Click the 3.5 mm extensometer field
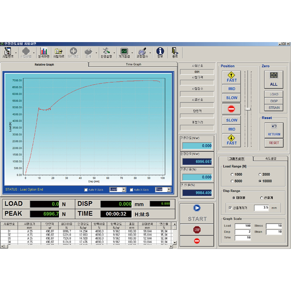 pos(261,208)
